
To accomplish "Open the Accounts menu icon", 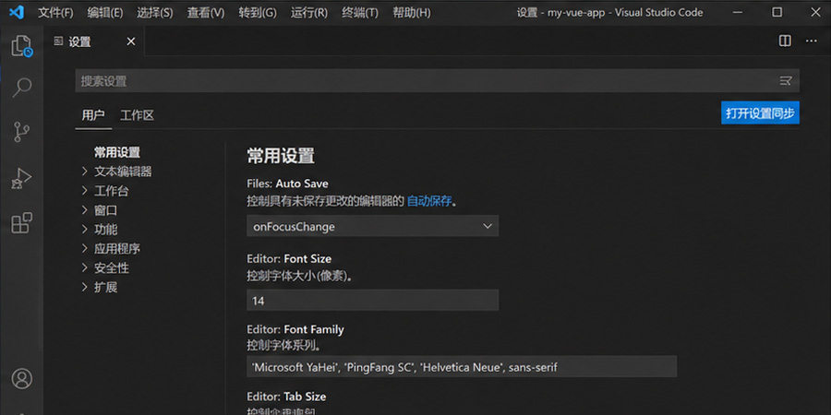I will [22, 378].
